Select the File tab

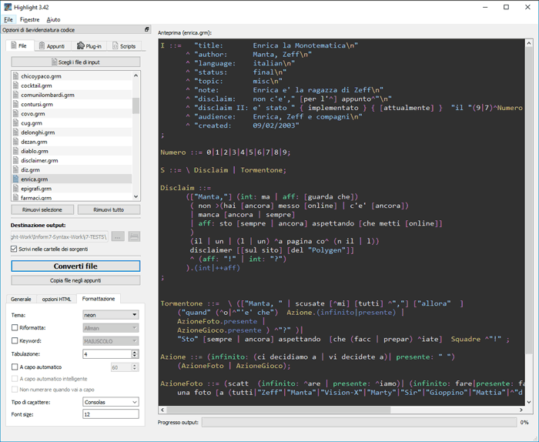tap(20, 45)
